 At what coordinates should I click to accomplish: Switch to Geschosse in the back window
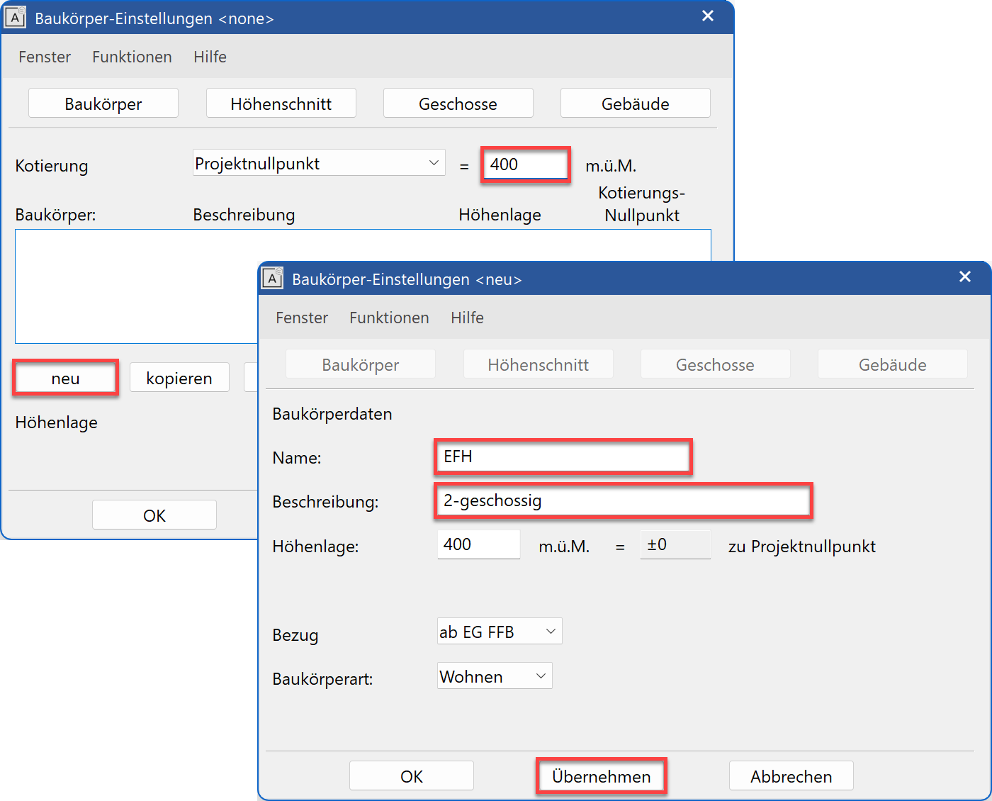coord(458,103)
